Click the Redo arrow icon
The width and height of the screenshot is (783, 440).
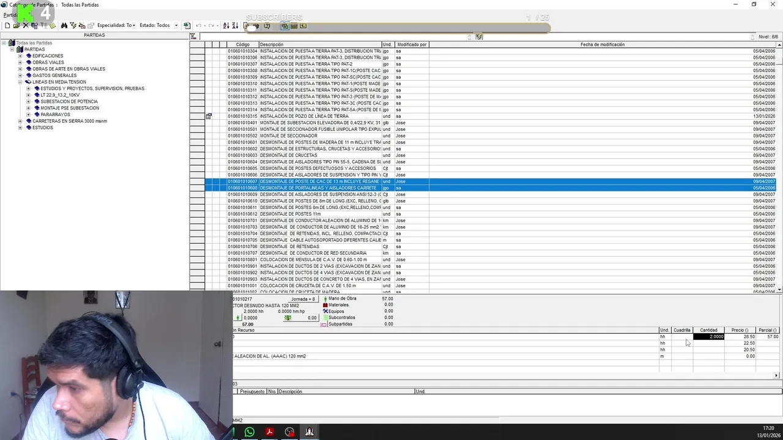[x=211, y=26]
